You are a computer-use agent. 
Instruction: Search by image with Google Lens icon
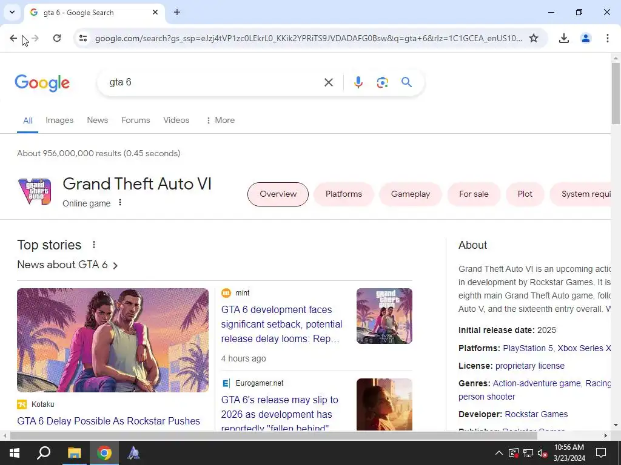tap(382, 82)
